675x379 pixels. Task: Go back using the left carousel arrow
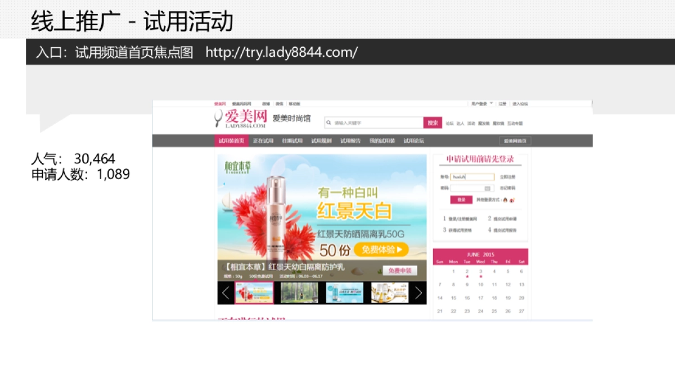click(225, 293)
